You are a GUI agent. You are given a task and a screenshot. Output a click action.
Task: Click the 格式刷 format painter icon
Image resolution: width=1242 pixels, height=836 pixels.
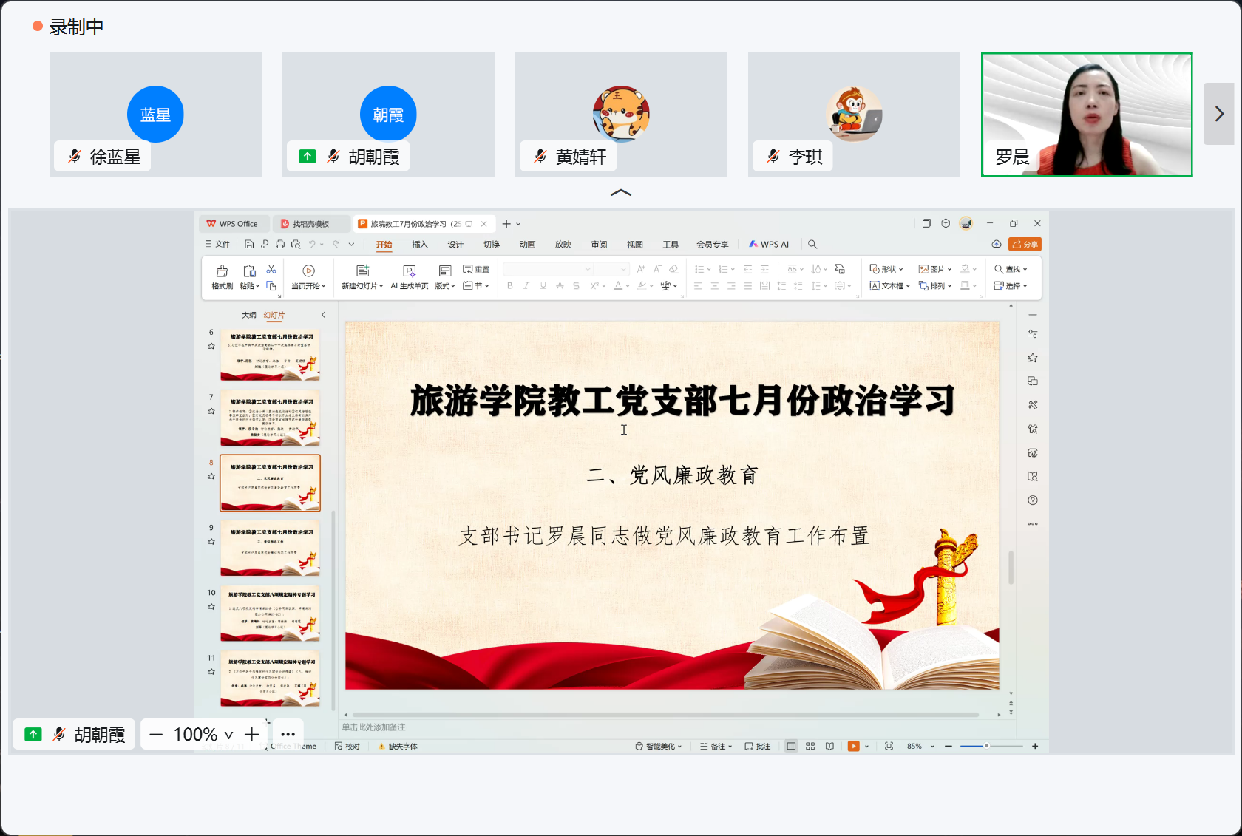[222, 271]
